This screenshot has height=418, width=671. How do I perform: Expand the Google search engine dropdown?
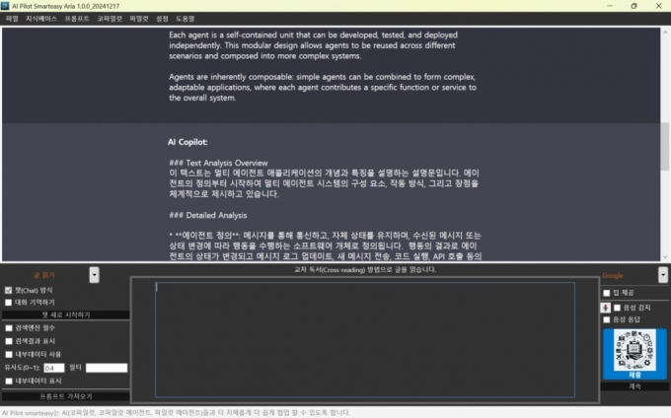click(x=662, y=276)
